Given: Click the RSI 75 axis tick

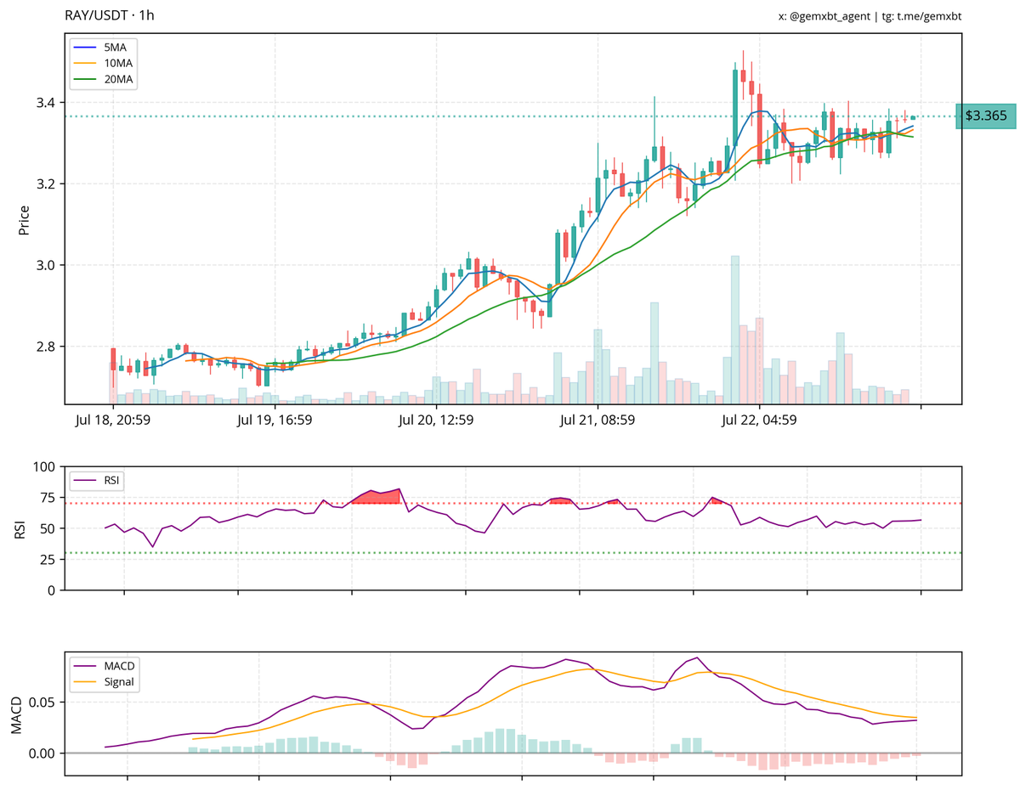Looking at the screenshot, I should point(48,498).
